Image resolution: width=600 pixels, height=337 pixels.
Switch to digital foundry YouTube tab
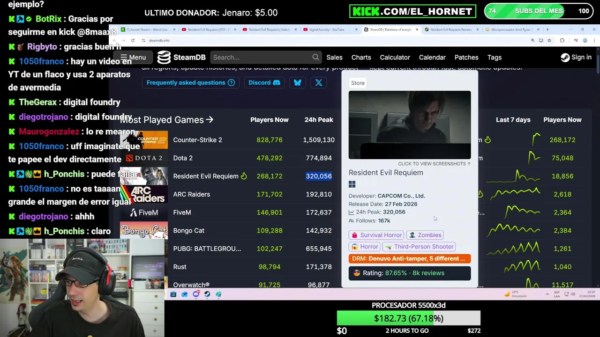coord(330,29)
